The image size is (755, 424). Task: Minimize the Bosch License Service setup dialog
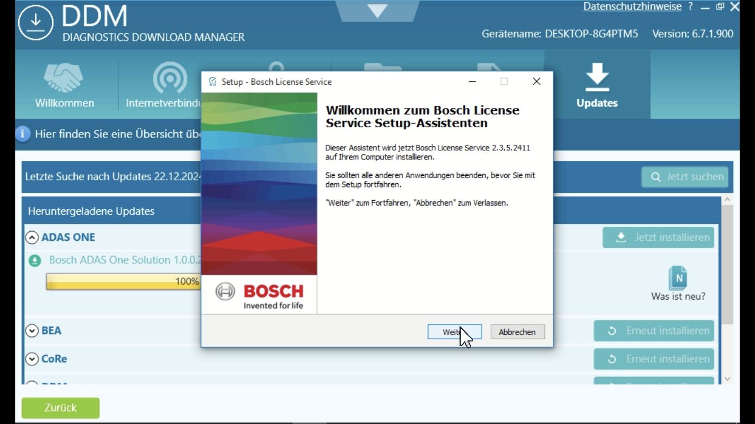[x=472, y=81]
